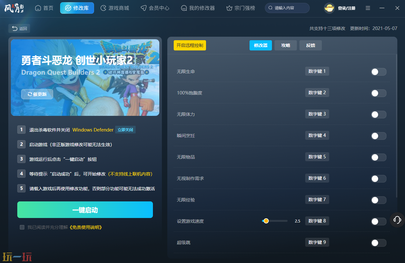The height and width of the screenshot is (263, 405).
Task: Click 开启远程控制 button
Action: [190, 45]
